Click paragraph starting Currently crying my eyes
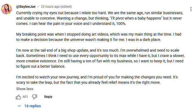Viewport: 195px width, 111px height. (100, 18)
